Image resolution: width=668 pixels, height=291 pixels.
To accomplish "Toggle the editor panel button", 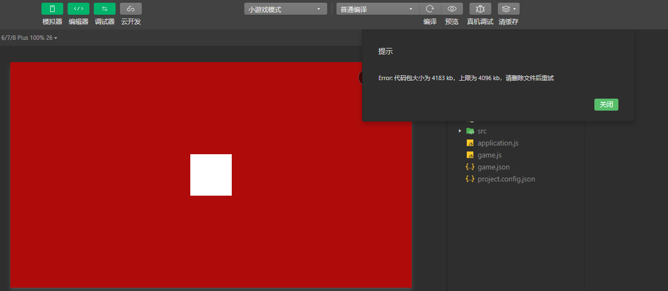I will point(79,9).
